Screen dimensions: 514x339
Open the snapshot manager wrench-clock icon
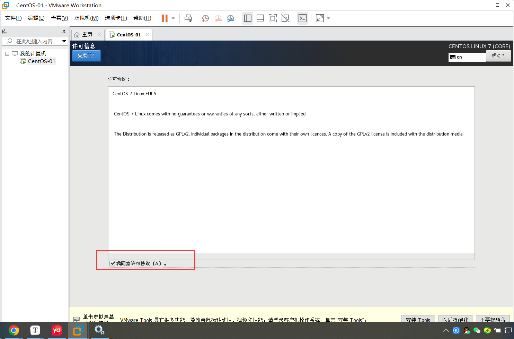coord(230,18)
